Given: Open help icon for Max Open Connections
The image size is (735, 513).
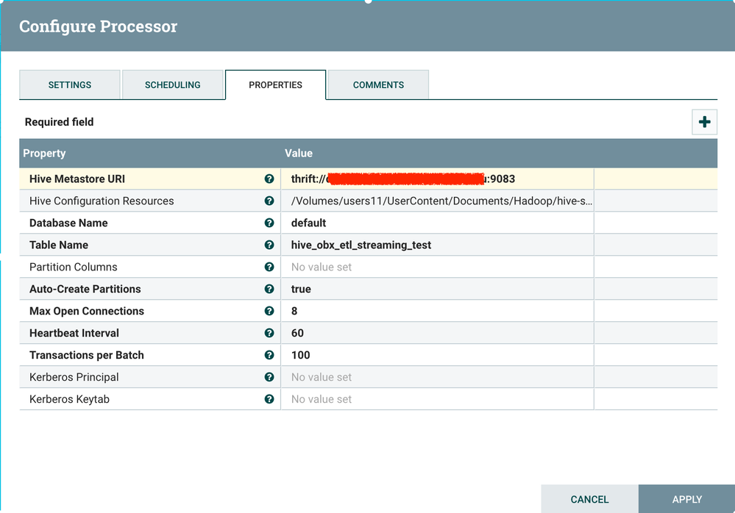Looking at the screenshot, I should click(269, 311).
